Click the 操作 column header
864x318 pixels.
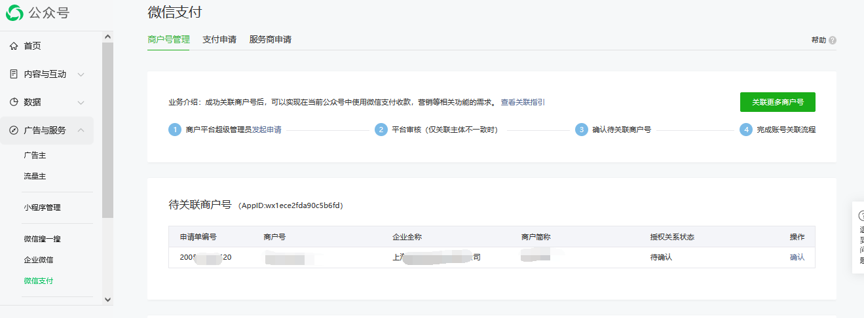[797, 237]
